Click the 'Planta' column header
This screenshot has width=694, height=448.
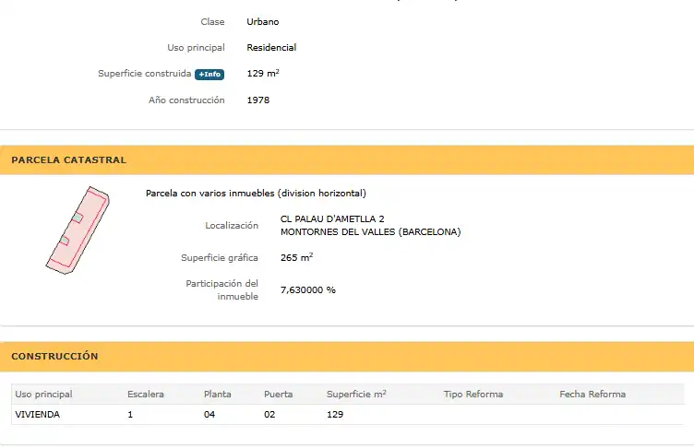(x=217, y=394)
